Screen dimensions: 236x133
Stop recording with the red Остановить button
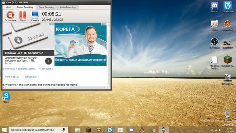coord(10,16)
